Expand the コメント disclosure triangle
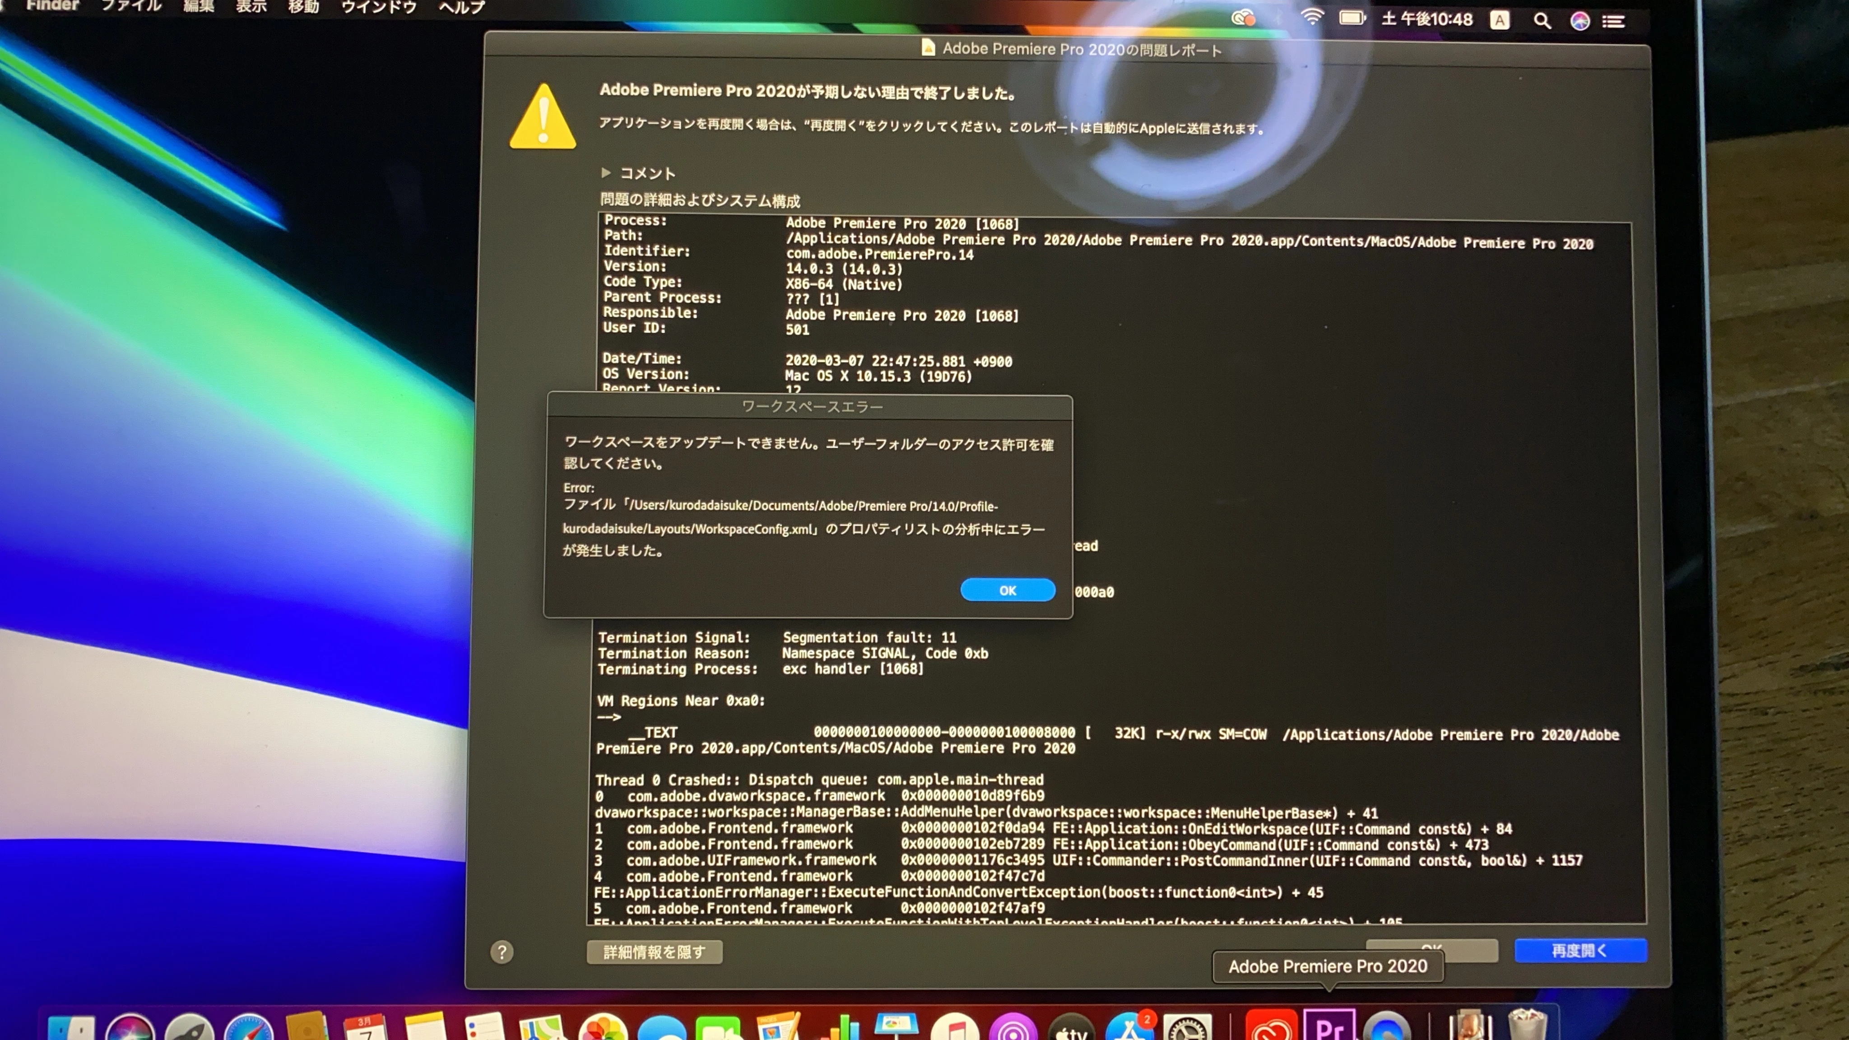The width and height of the screenshot is (1849, 1040). (606, 172)
